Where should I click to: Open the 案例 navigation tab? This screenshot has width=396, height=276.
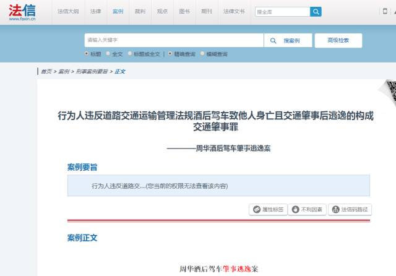pos(118,11)
